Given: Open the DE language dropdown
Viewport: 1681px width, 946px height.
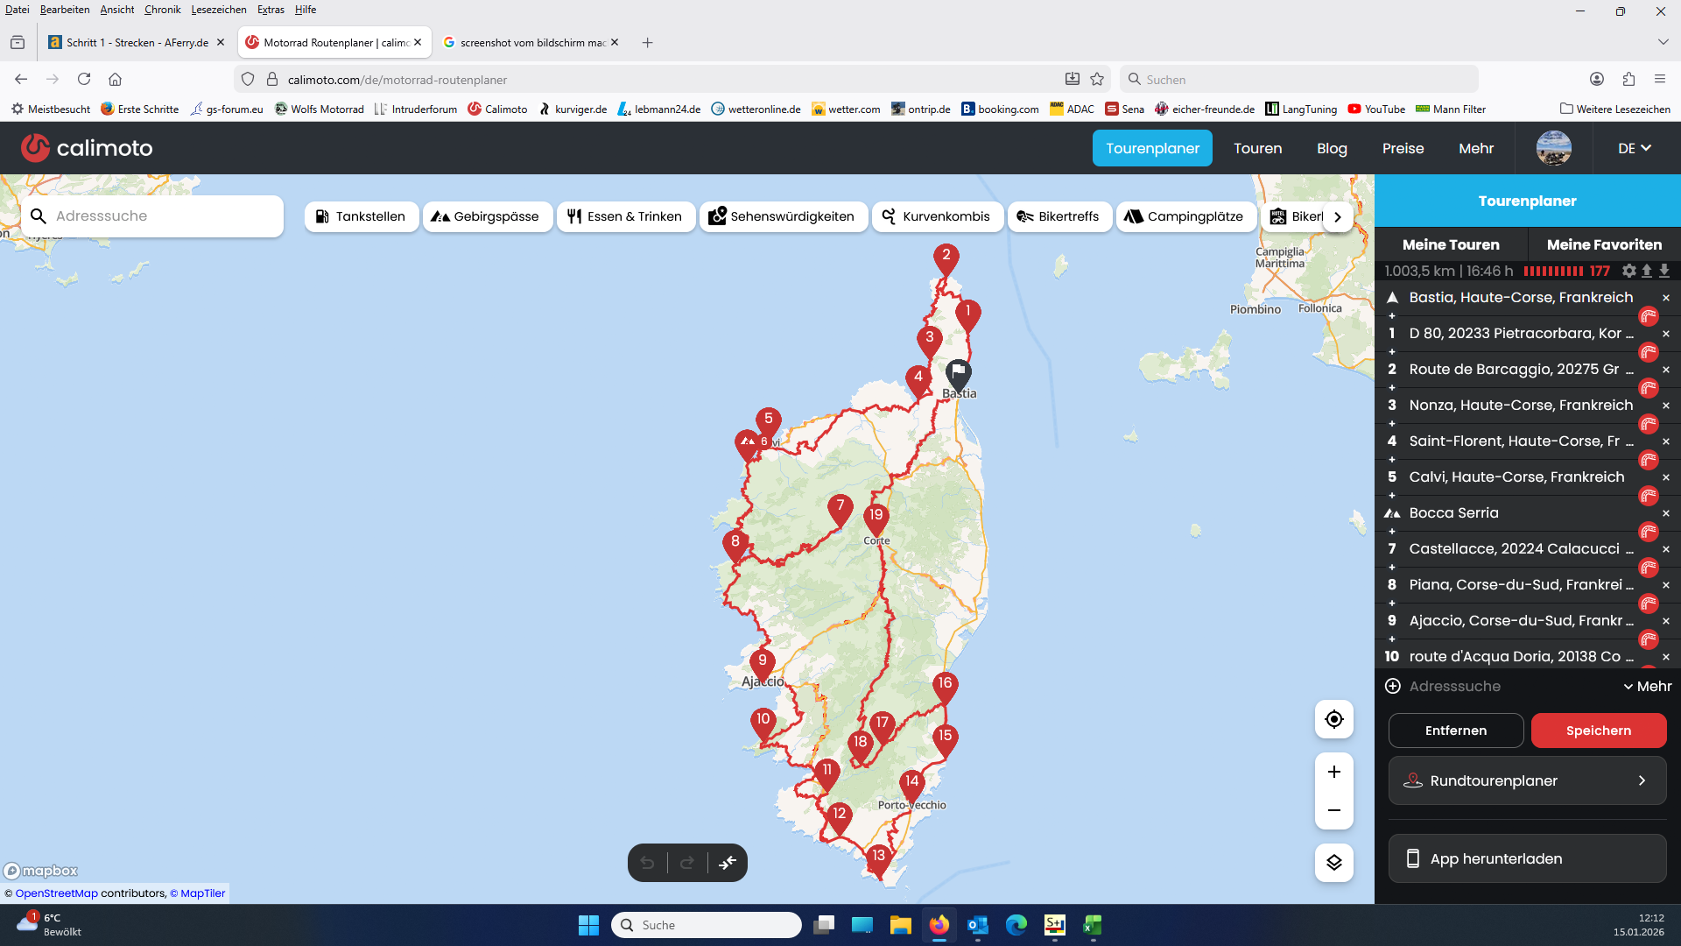Looking at the screenshot, I should [1634, 148].
